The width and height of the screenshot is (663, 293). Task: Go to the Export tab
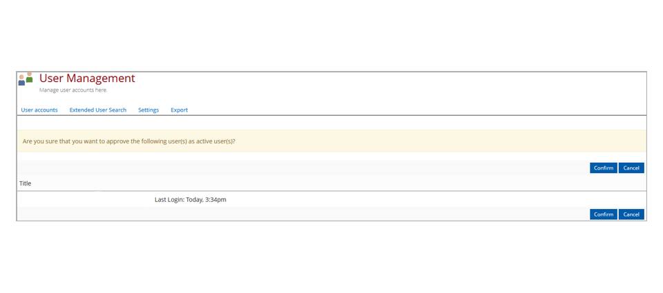(180, 110)
